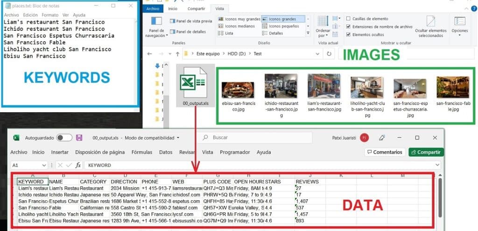Go back in Explorer navigation
This screenshot has width=478, height=231.
tap(149, 54)
